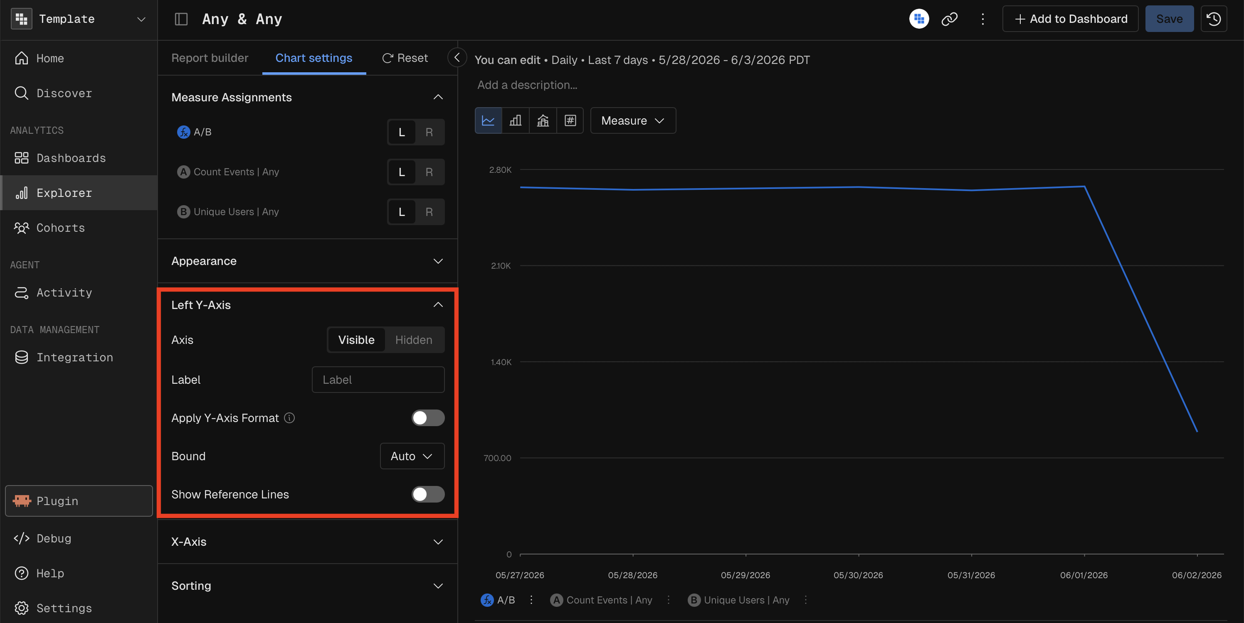Click the blue grid app avatar icon
1244x623 pixels.
[x=919, y=19]
